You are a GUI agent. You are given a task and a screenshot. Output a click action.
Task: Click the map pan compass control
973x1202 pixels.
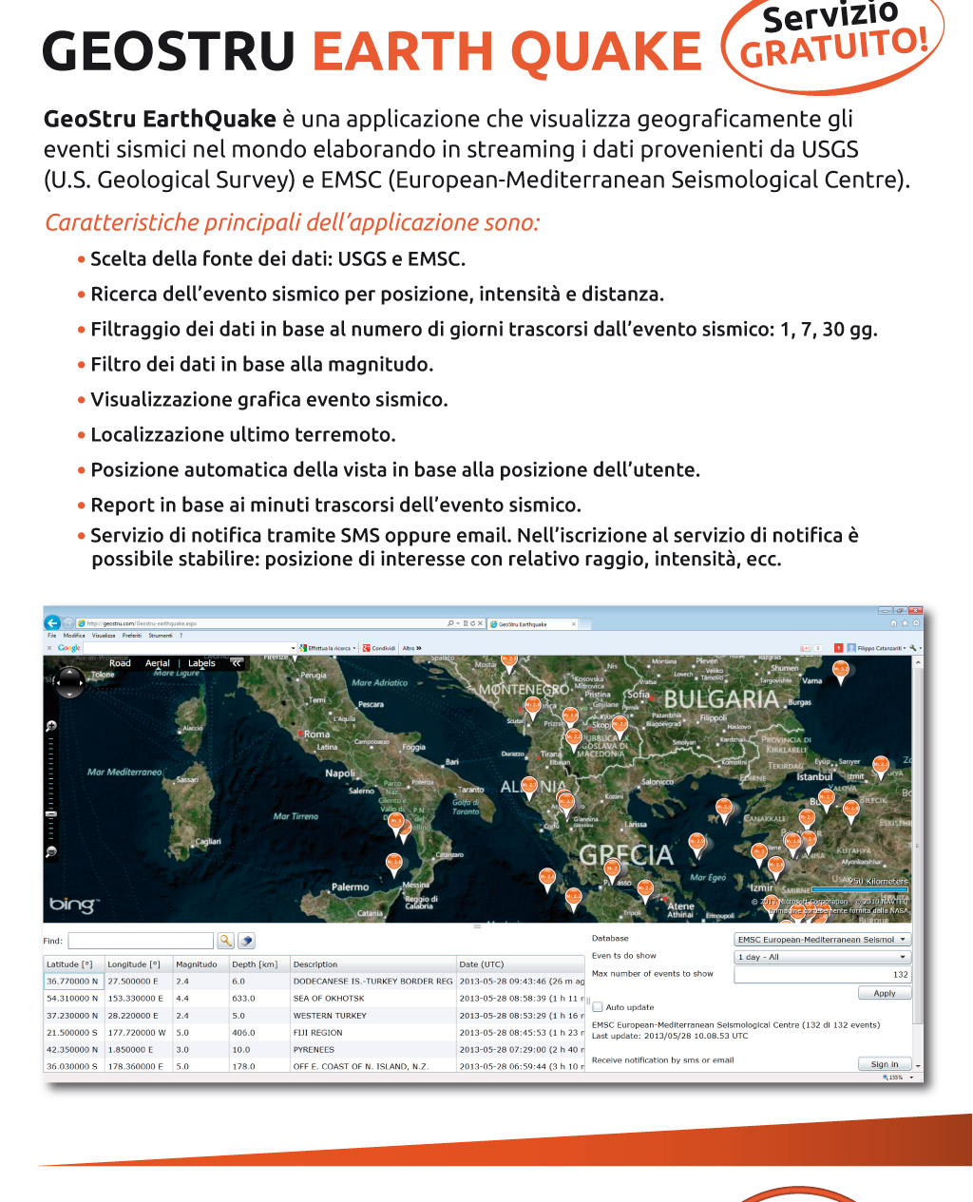69,681
